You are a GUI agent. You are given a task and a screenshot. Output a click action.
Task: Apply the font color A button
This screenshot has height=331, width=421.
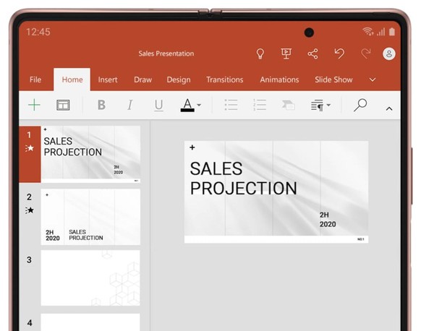pyautogui.click(x=187, y=105)
